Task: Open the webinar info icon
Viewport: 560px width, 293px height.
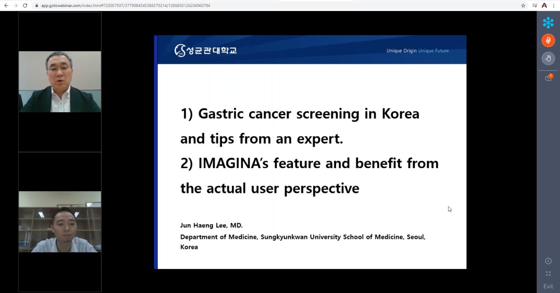Action: click(548, 261)
